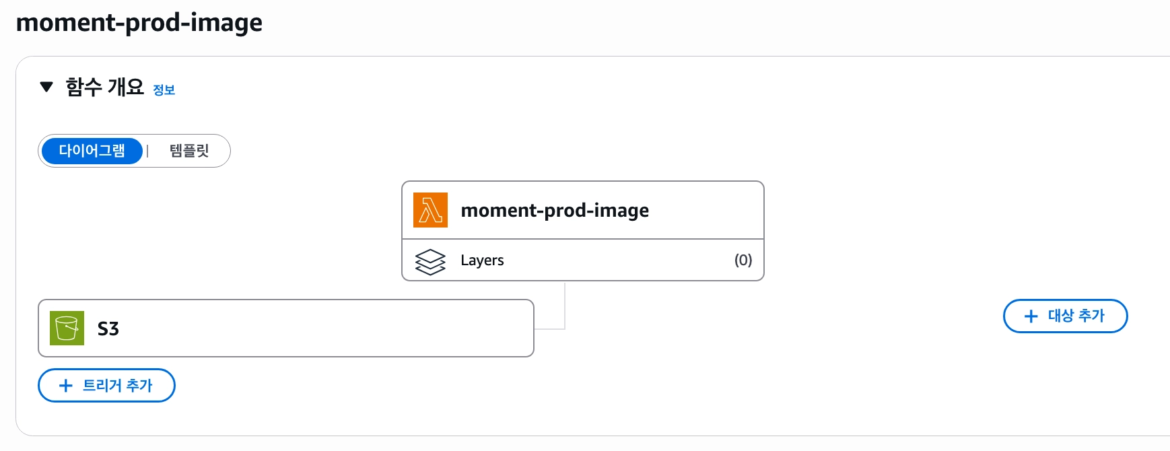Click the orange Lambda function icon
1170x451 pixels.
(x=430, y=210)
